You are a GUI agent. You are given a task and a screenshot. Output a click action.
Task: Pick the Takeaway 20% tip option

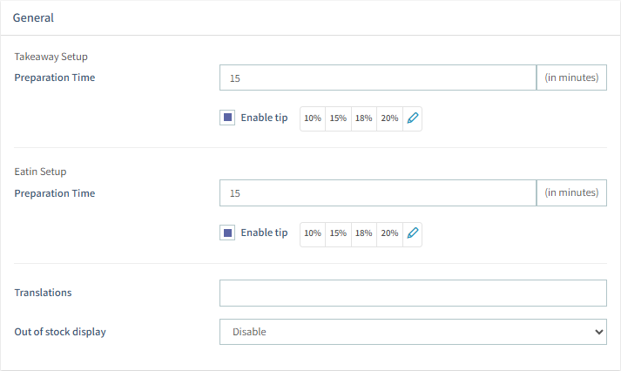(x=389, y=118)
